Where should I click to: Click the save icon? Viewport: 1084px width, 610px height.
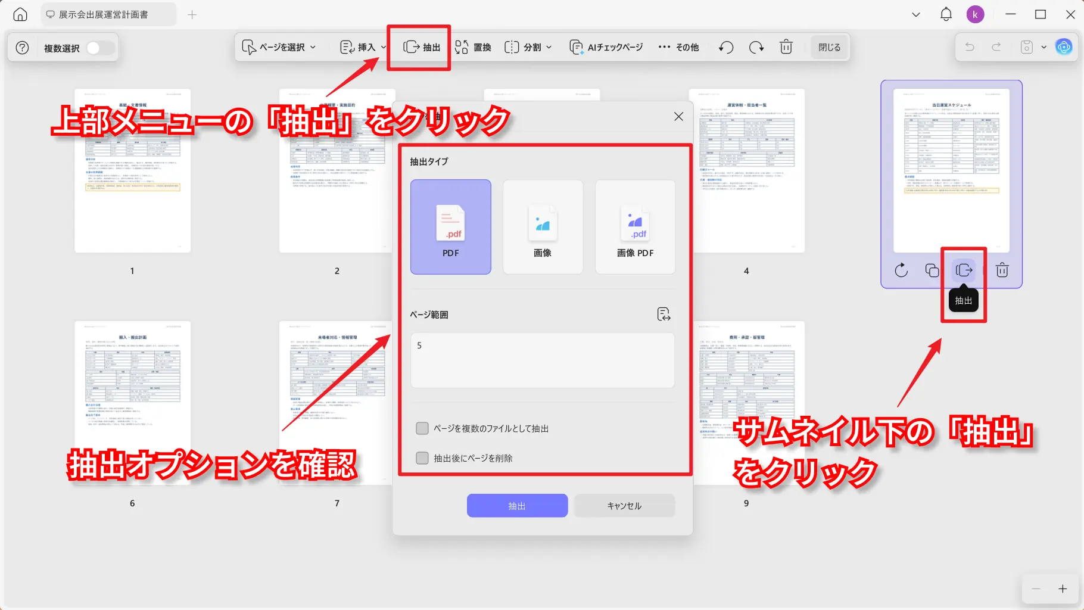[1027, 46]
